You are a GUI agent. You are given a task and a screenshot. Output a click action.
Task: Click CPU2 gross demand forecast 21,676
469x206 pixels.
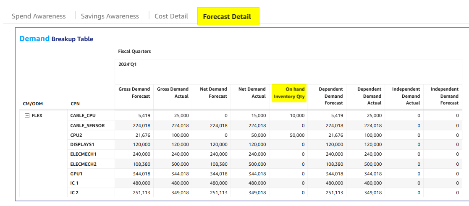[x=143, y=135]
